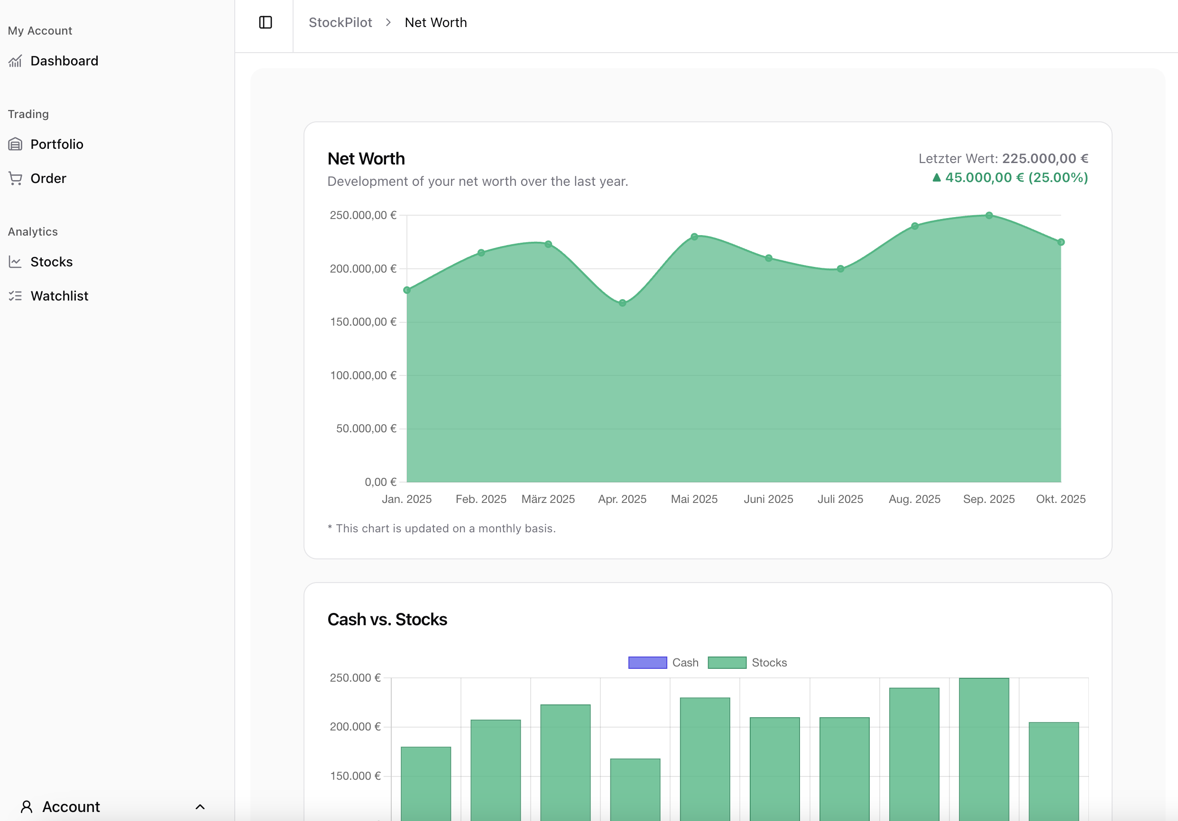This screenshot has width=1178, height=821.
Task: Click the purple Cash color swatch
Action: [647, 663]
